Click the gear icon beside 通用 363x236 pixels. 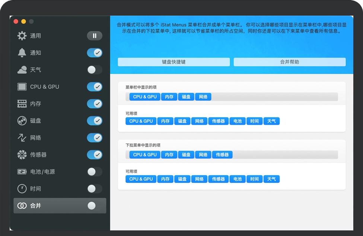22,36
